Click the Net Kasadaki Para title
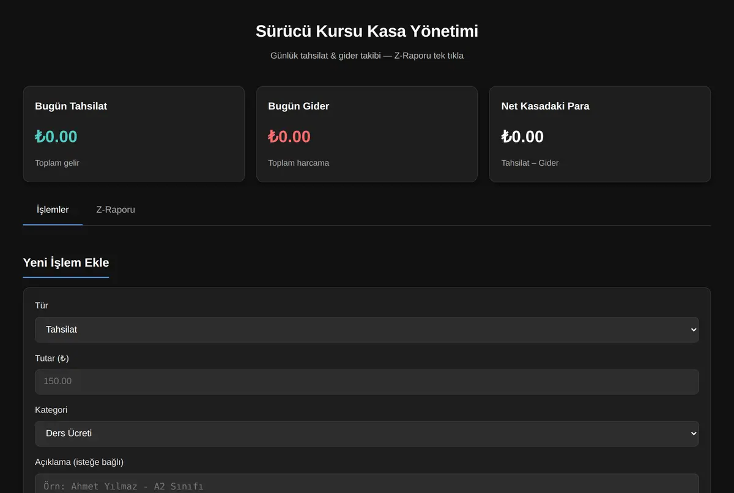This screenshot has width=734, height=493. pos(546,106)
